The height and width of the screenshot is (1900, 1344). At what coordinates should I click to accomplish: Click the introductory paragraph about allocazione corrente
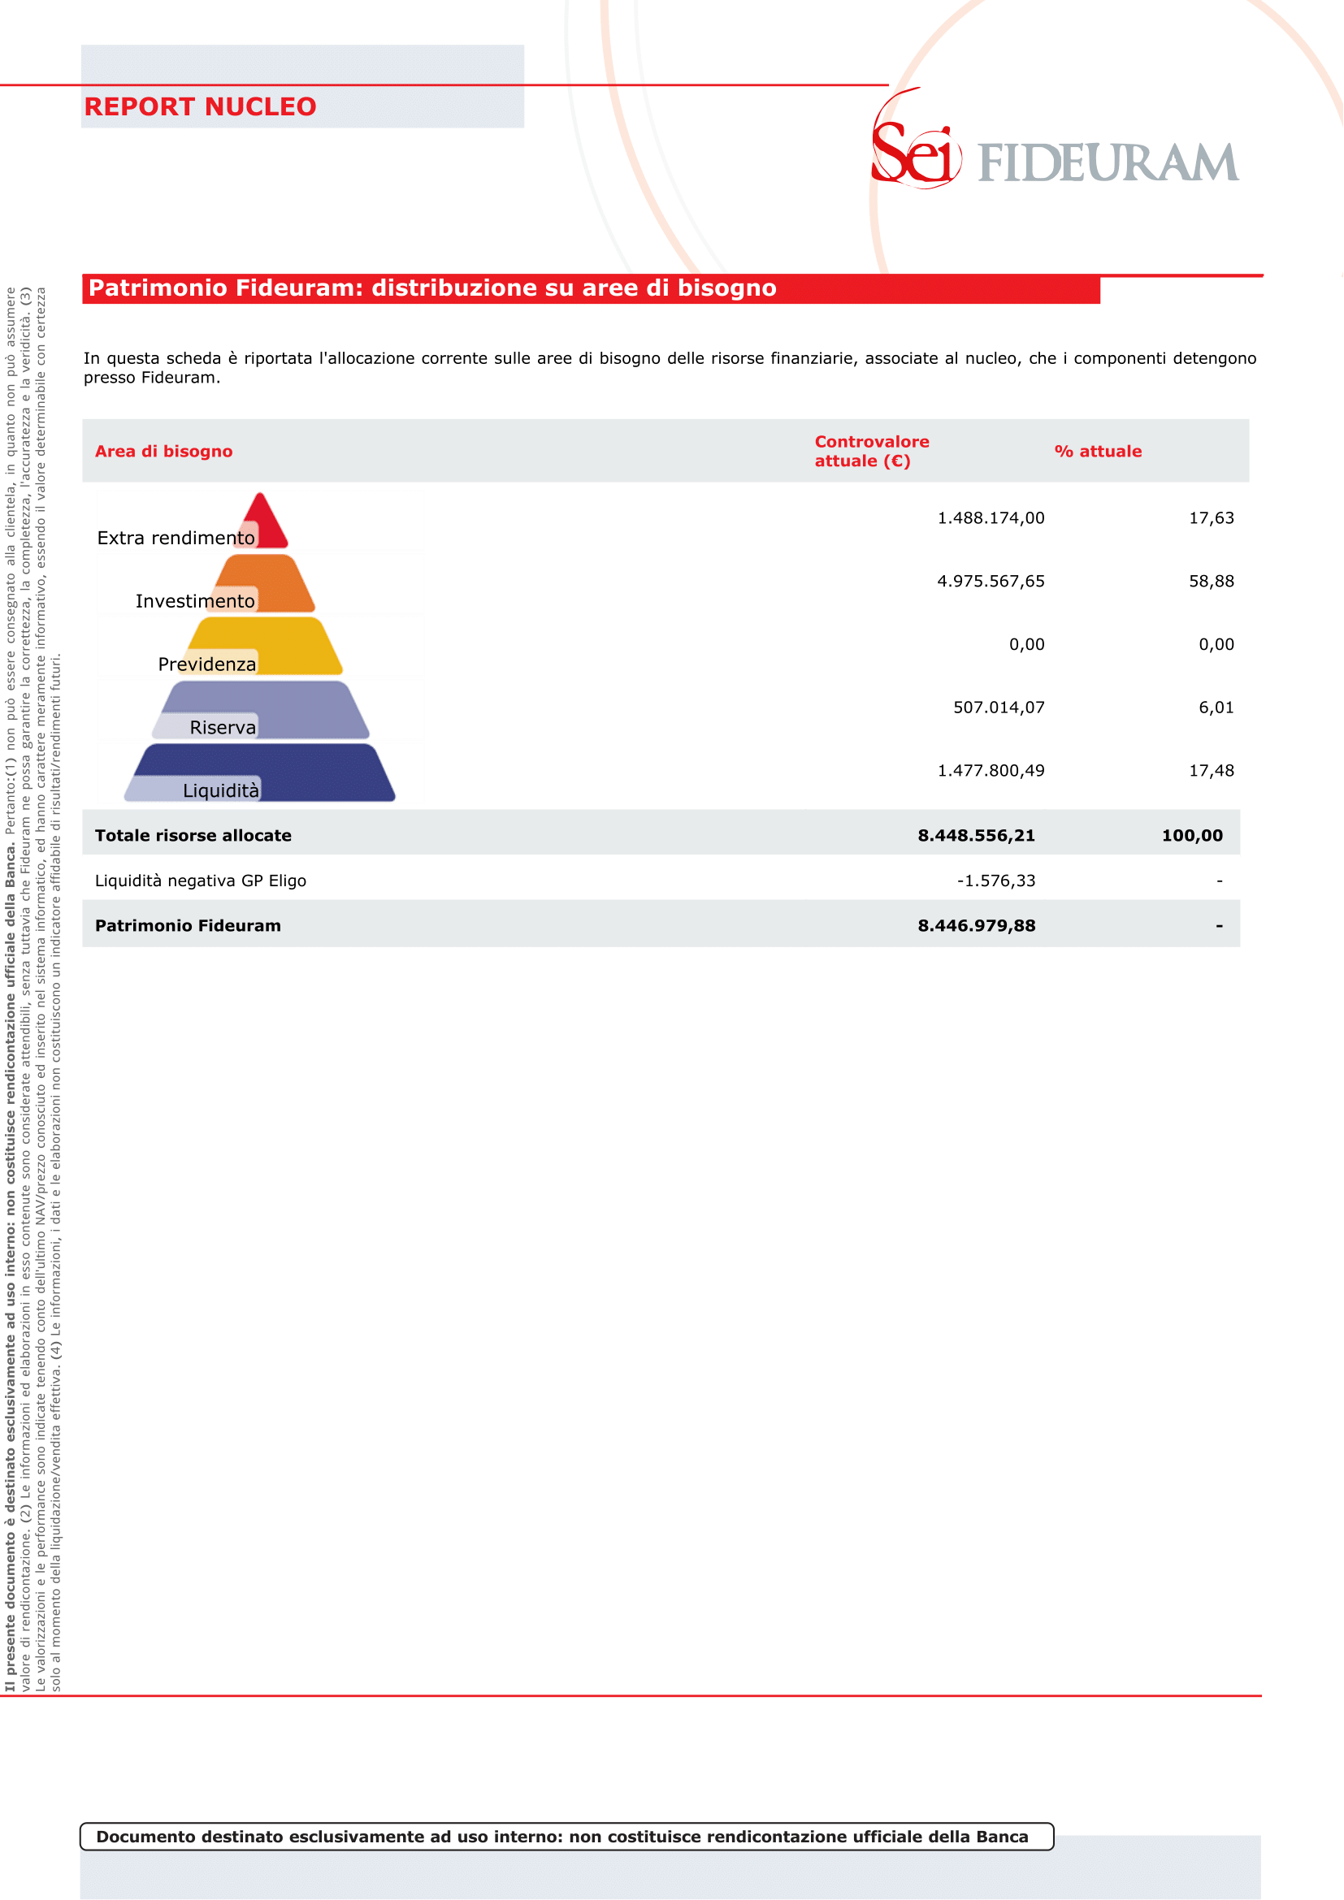coord(670,368)
